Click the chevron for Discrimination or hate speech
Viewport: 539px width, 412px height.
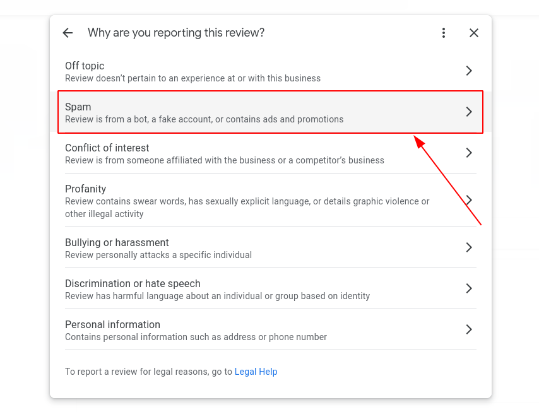469,288
